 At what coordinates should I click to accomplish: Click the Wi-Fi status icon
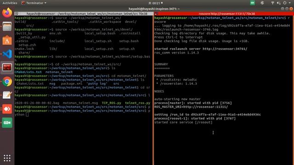pos(272,3)
